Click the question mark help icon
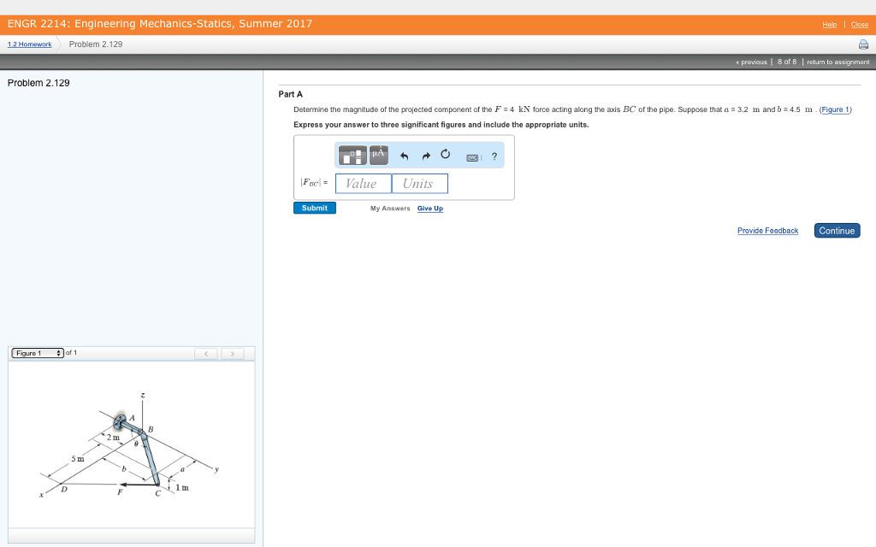 click(494, 156)
